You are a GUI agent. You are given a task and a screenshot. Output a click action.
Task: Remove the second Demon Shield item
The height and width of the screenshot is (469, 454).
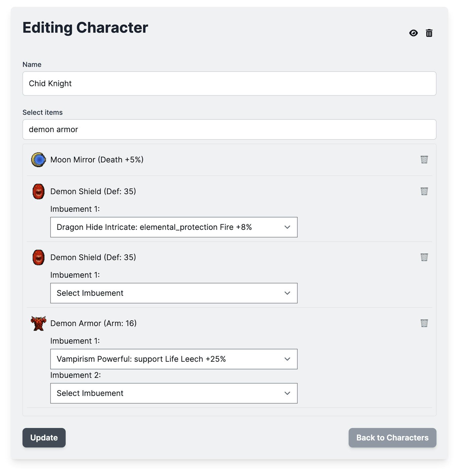coord(424,257)
